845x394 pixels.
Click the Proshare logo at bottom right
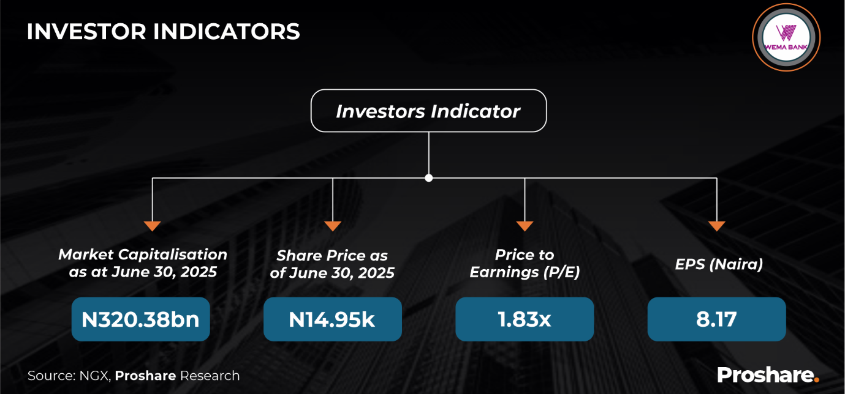[768, 374]
